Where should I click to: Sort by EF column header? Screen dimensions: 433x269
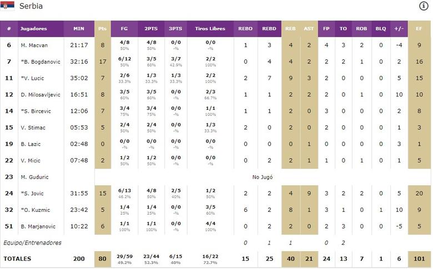[420, 28]
